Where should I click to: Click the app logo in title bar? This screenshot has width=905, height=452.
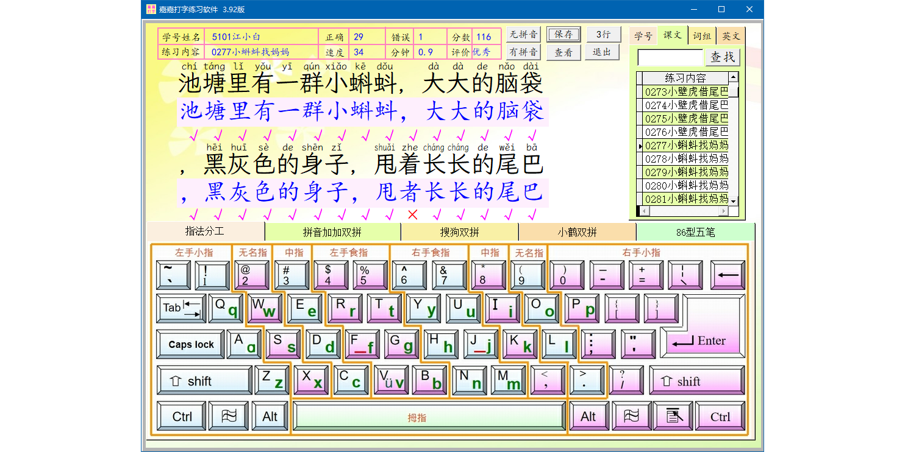[151, 9]
